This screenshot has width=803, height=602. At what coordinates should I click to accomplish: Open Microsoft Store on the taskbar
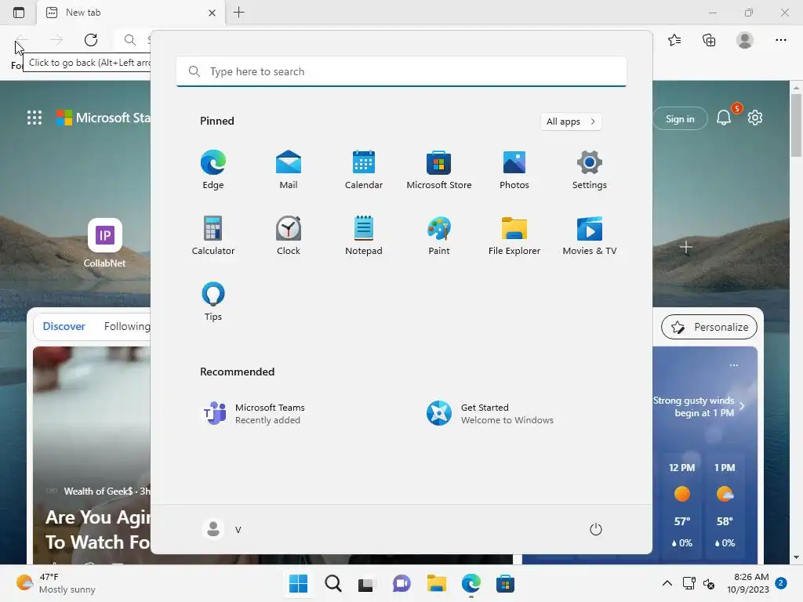[x=505, y=583]
